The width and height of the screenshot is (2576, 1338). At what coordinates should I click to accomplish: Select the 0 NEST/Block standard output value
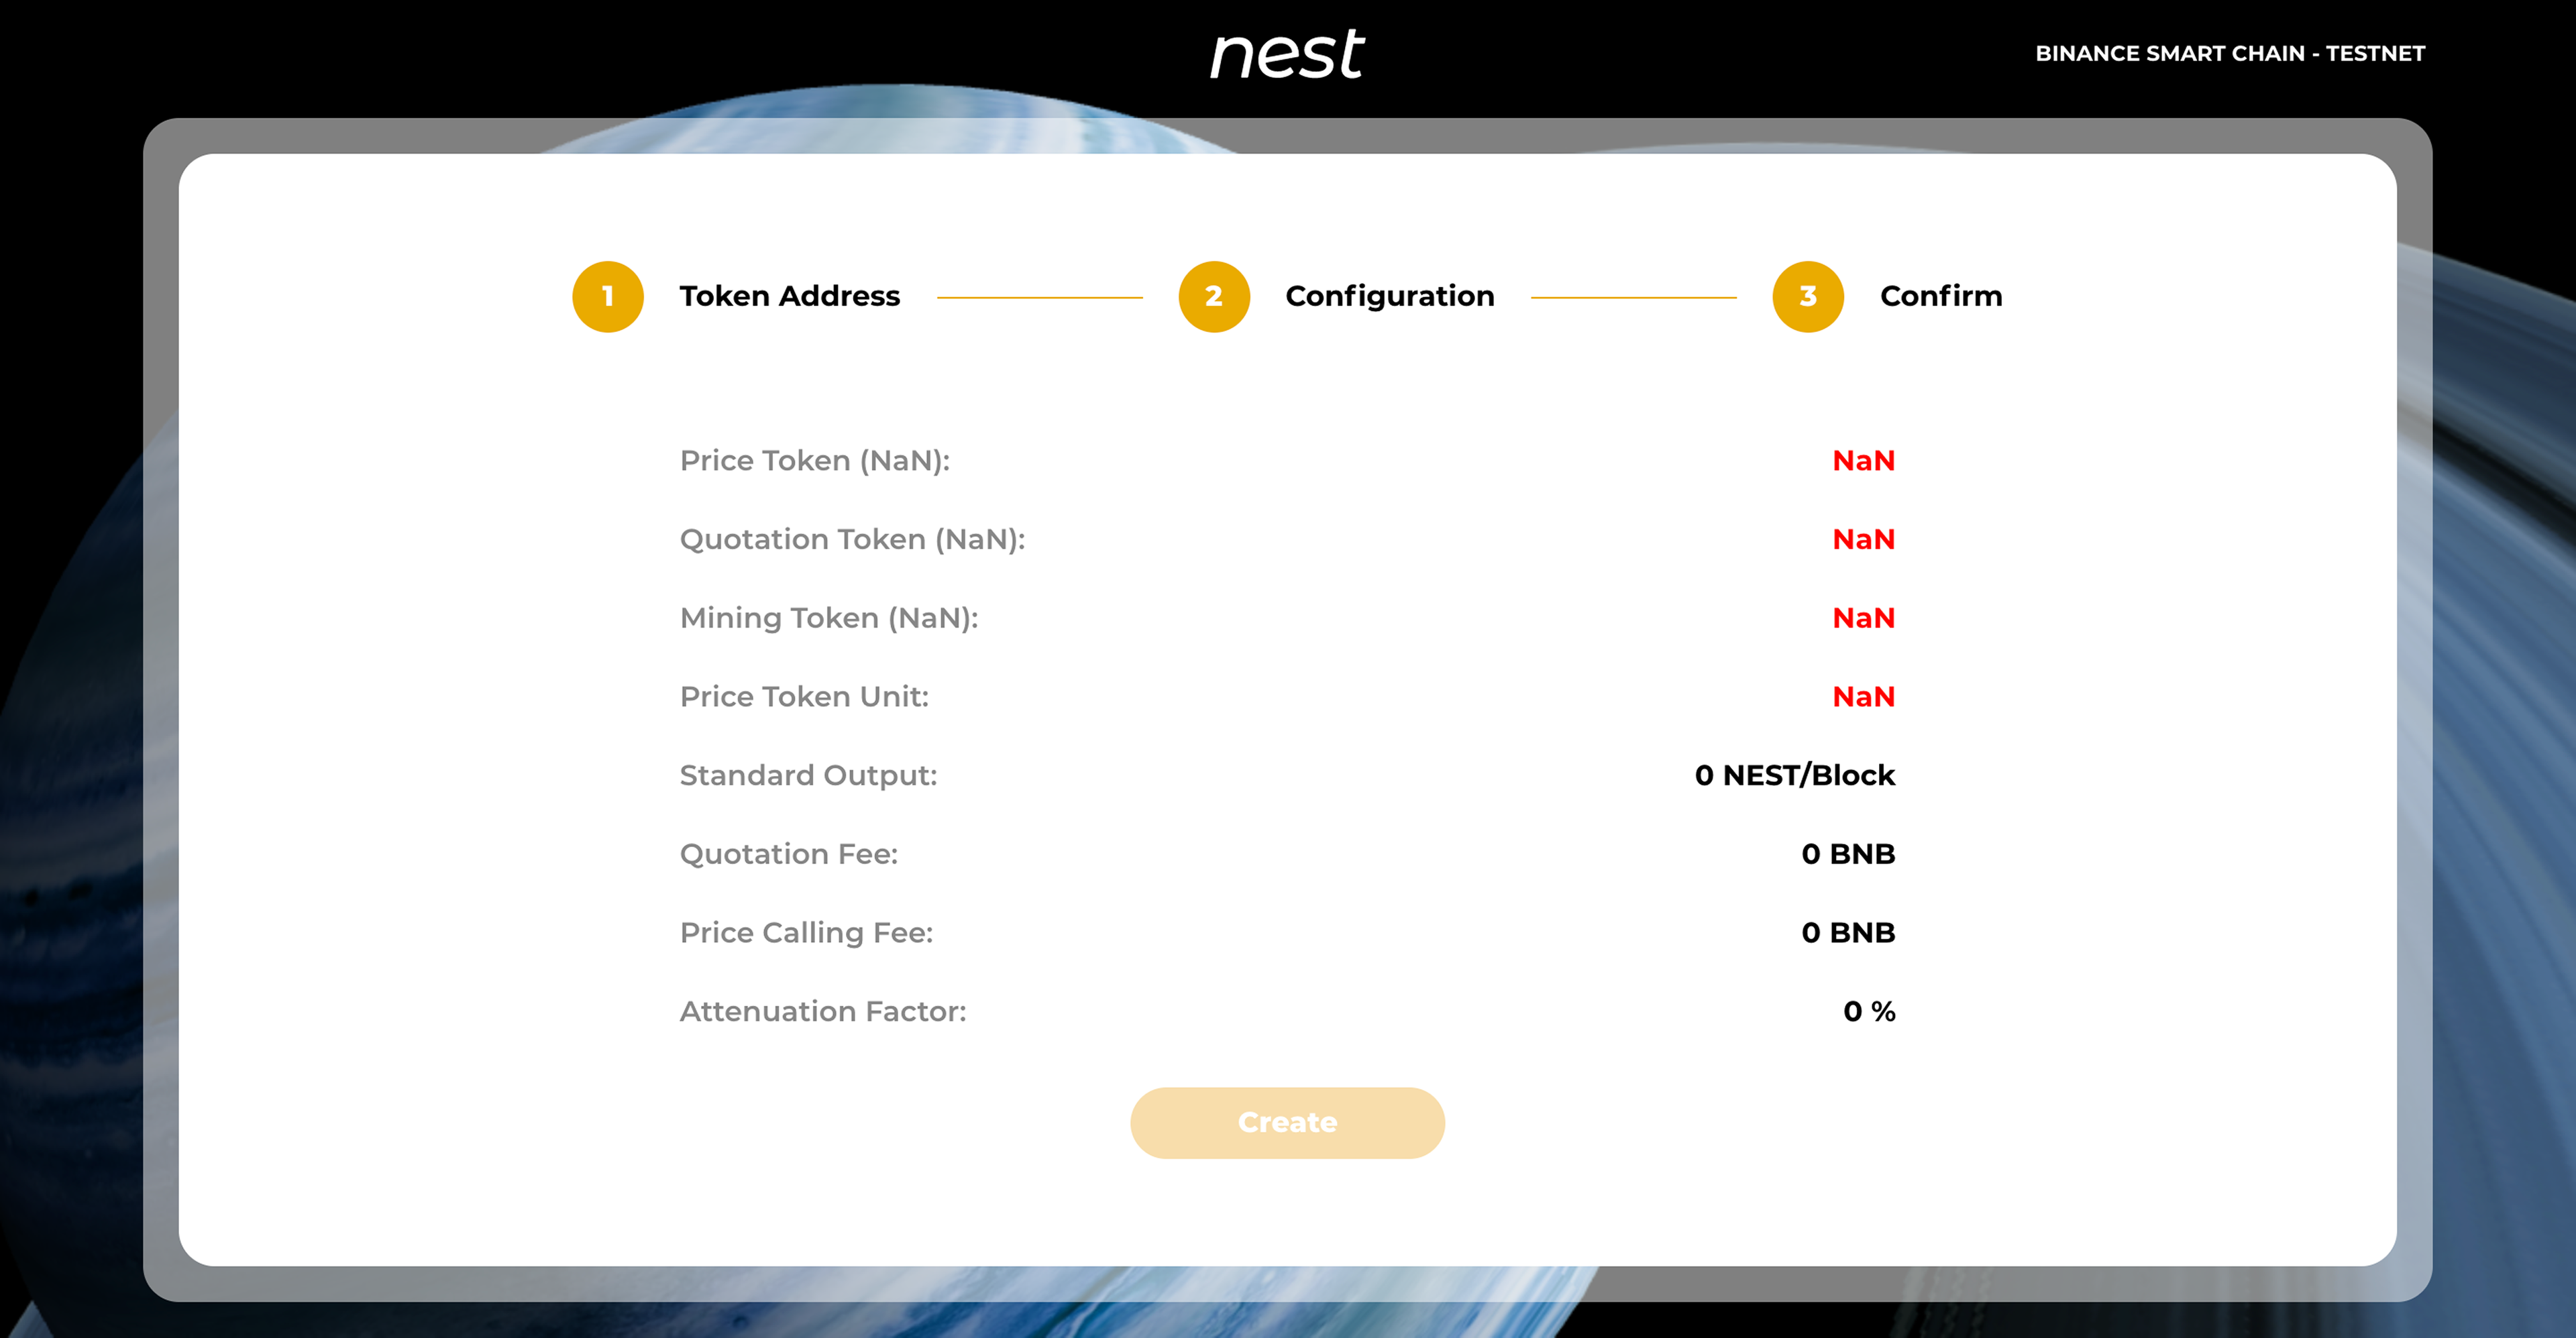1794,776
